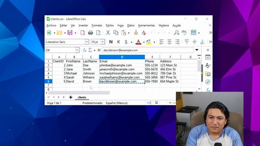This screenshot has width=260, height=146.
Task: Open sidebar Styles panel icon
Action: (208, 66)
